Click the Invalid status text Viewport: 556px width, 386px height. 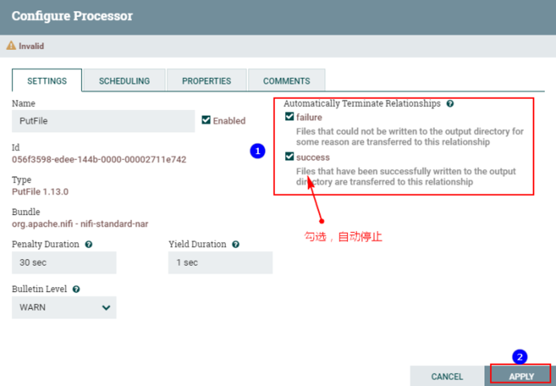coord(31,46)
